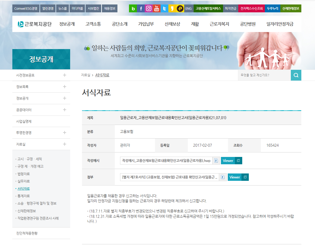Viewport: 315px width, 248px height.
Task: Expand 정보공개 sidebar section
Action: point(64,98)
